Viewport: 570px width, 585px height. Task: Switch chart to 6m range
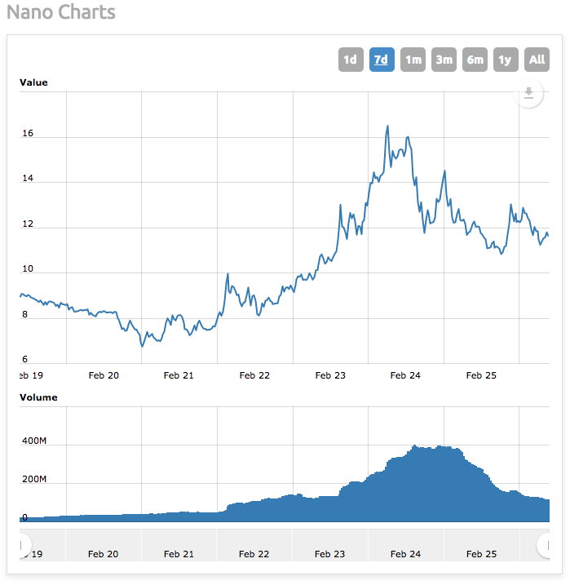[x=475, y=60]
